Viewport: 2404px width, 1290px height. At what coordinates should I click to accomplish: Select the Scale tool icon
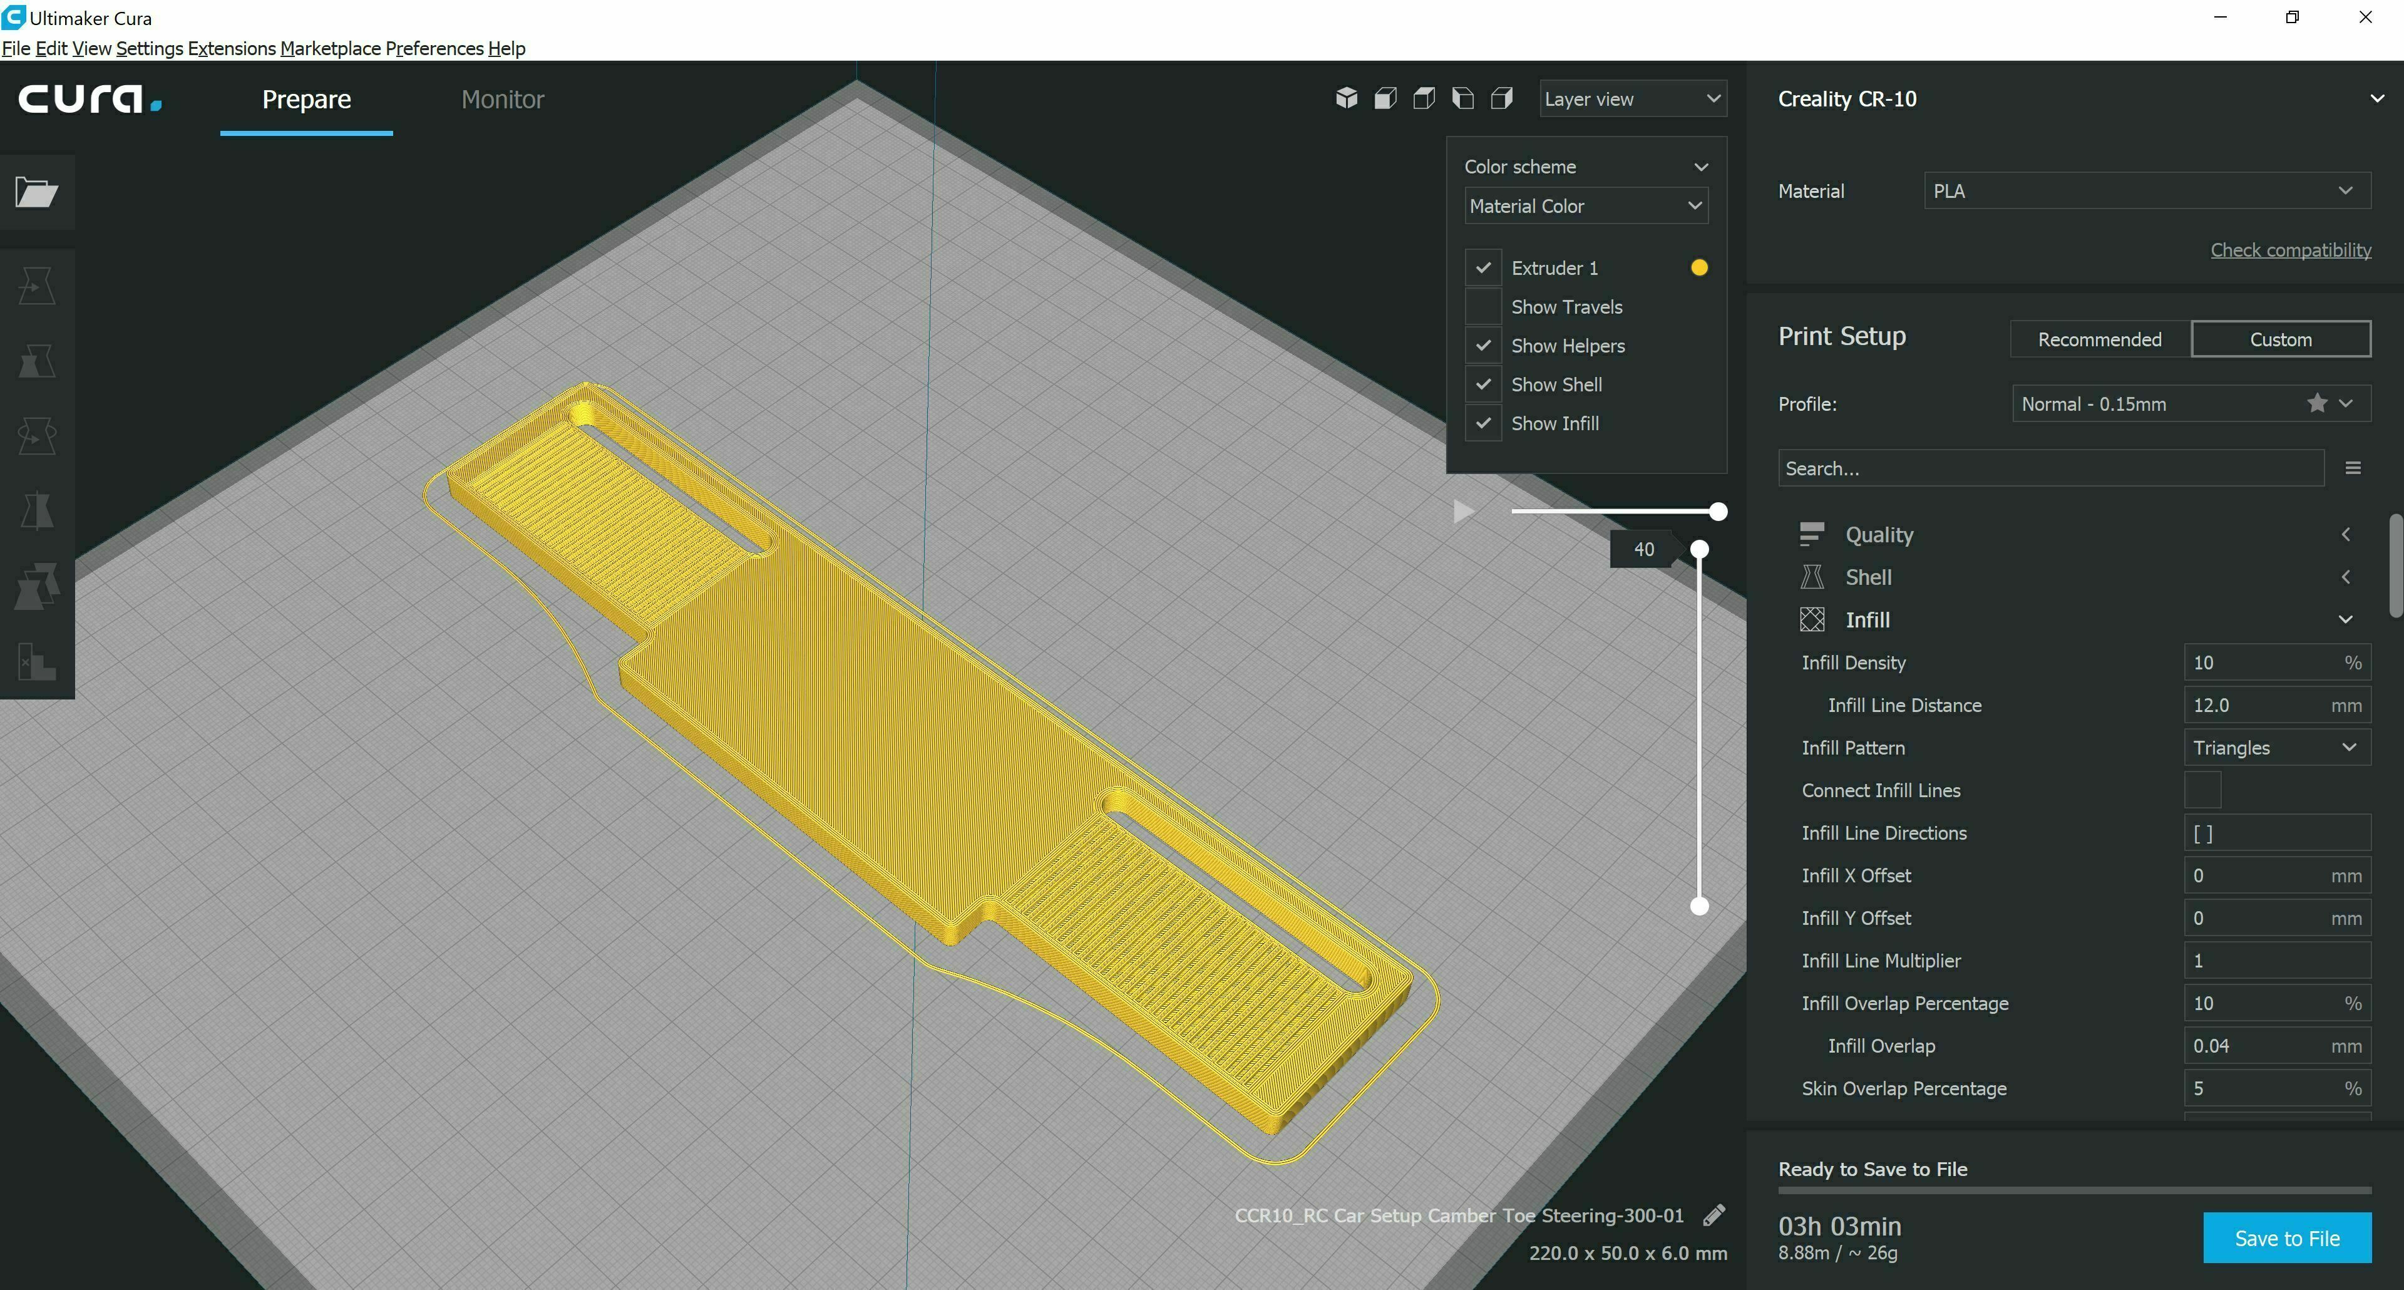(36, 361)
